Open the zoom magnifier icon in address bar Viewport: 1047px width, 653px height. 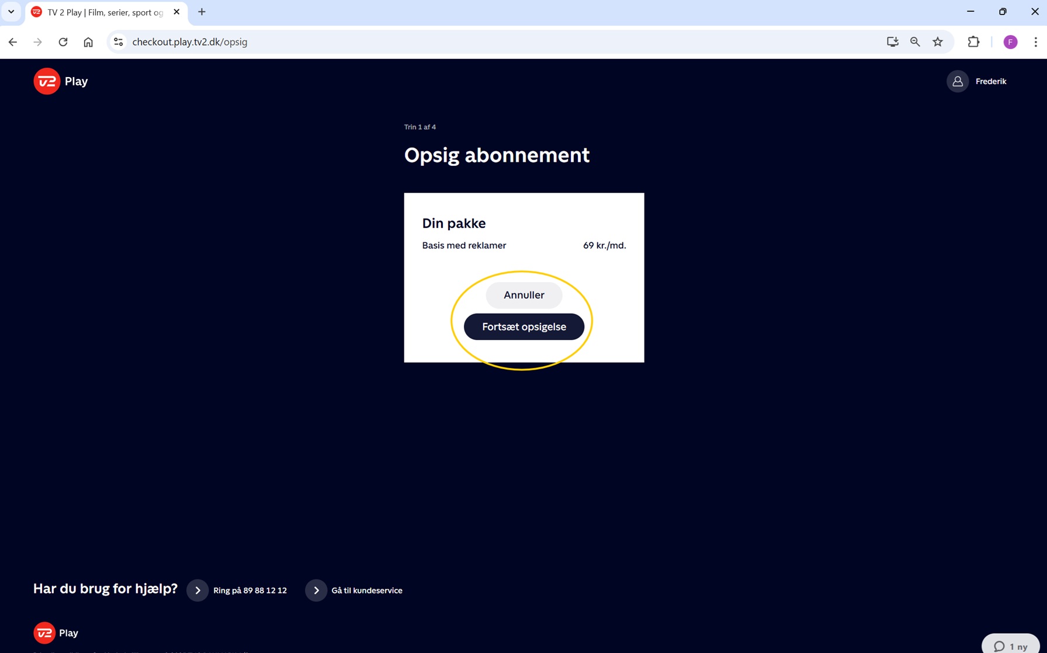[915, 42]
